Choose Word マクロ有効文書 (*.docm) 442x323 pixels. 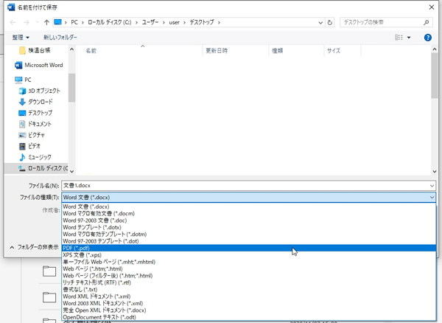pyautogui.click(x=249, y=214)
